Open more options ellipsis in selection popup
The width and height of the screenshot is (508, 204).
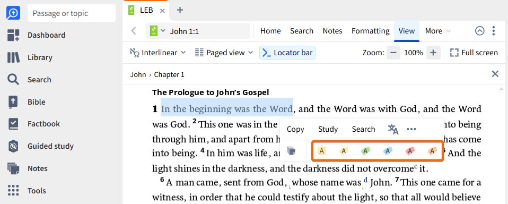411,129
